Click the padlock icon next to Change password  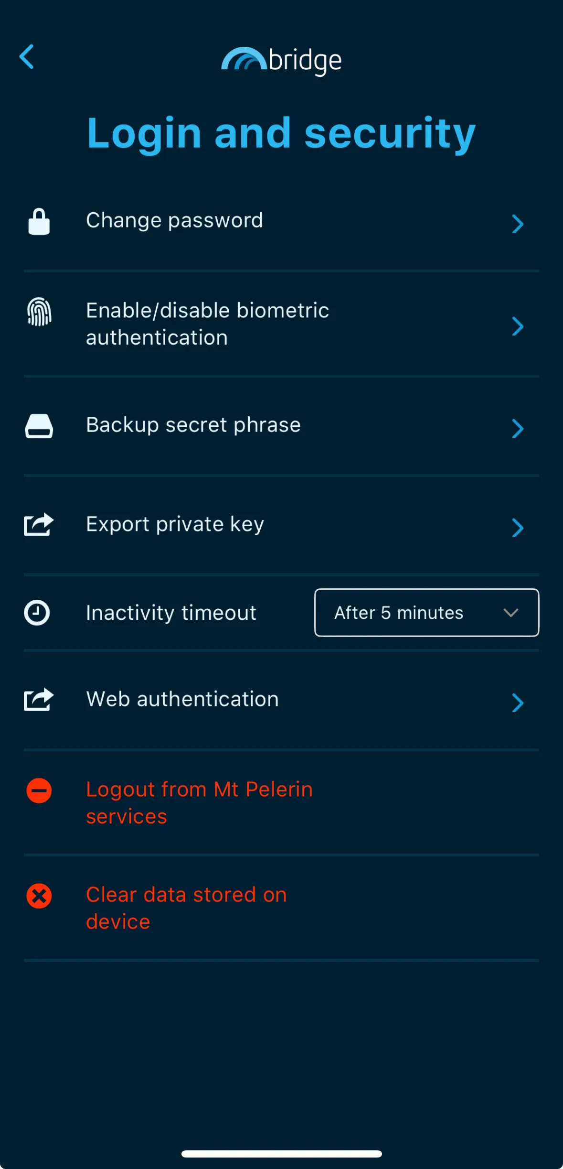point(38,221)
